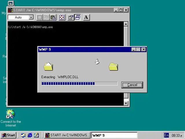The width and height of the screenshot is (185, 139).
Task: Open Font settings with the A icon
Action: pos(86,17)
